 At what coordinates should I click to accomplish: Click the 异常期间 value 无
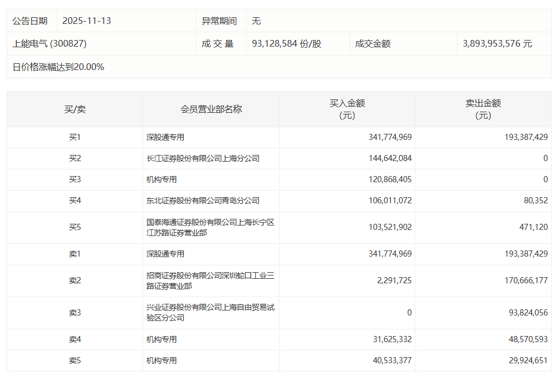256,21
